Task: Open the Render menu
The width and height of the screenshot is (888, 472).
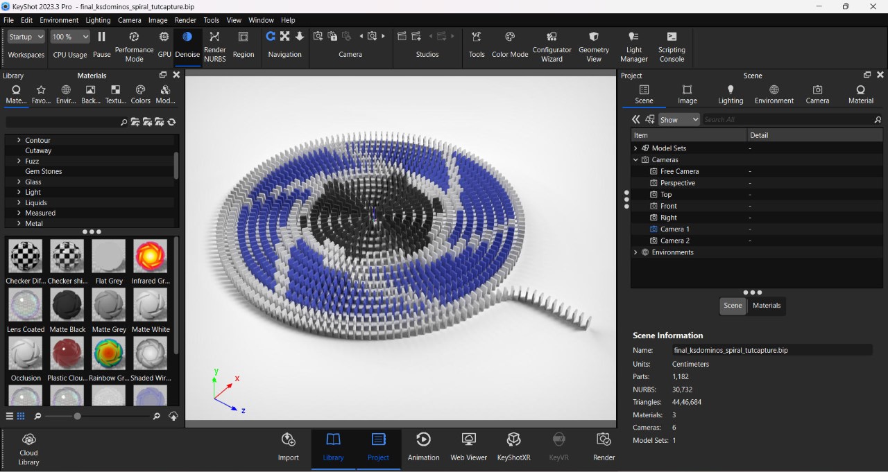Action: [185, 20]
